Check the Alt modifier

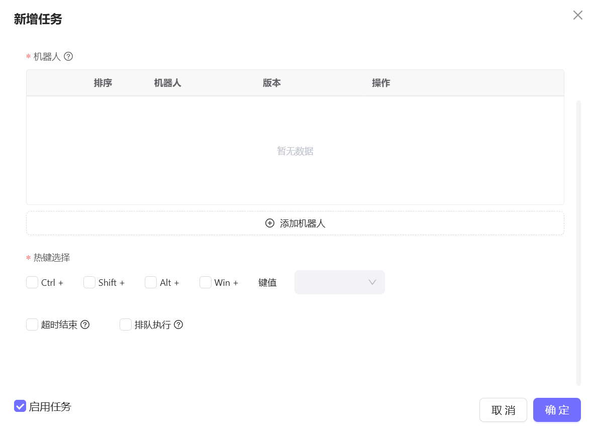151,282
